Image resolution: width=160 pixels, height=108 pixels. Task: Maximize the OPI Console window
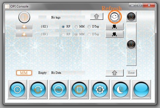click(x=139, y=5)
